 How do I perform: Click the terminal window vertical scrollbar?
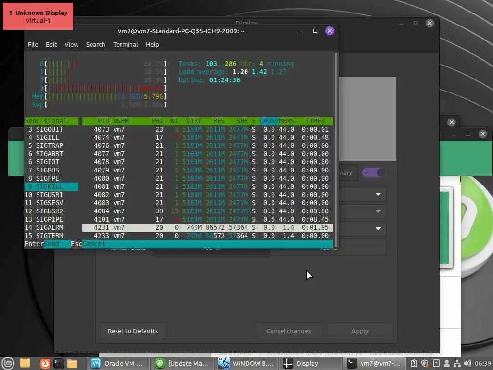(x=336, y=149)
